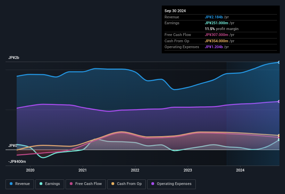Select the 2023 axis label
Image resolution: width=285 pixels, height=194 pixels.
[x=188, y=170]
